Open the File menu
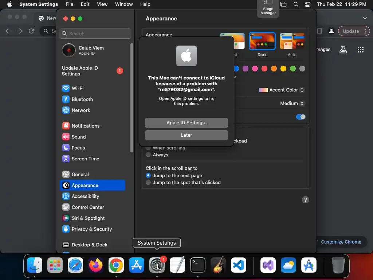 coord(70,4)
